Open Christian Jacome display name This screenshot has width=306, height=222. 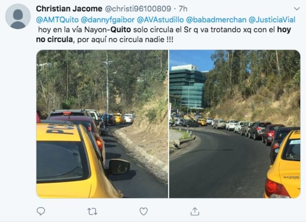point(69,9)
